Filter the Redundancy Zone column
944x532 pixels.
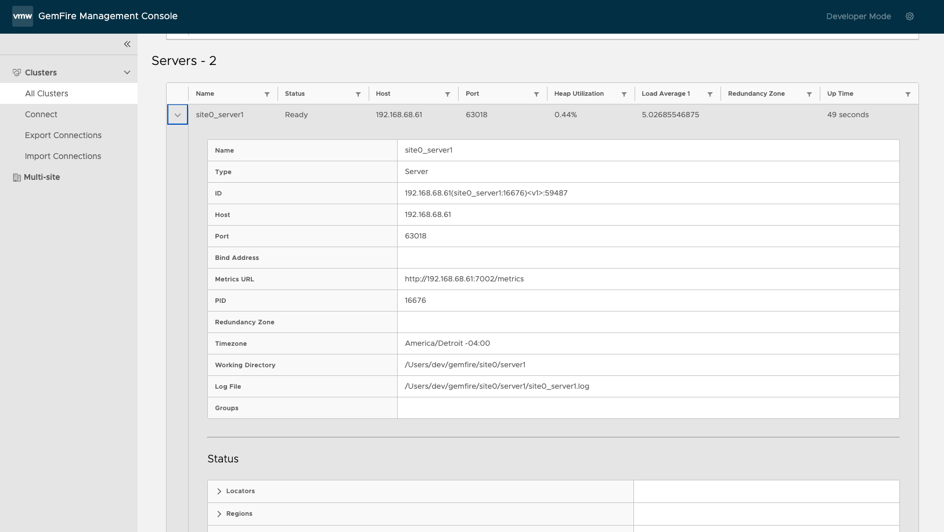809,94
